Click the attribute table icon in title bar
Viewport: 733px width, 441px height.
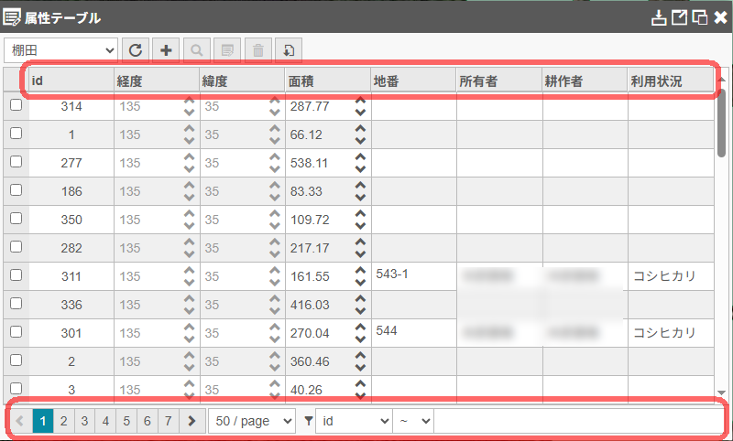point(12,17)
